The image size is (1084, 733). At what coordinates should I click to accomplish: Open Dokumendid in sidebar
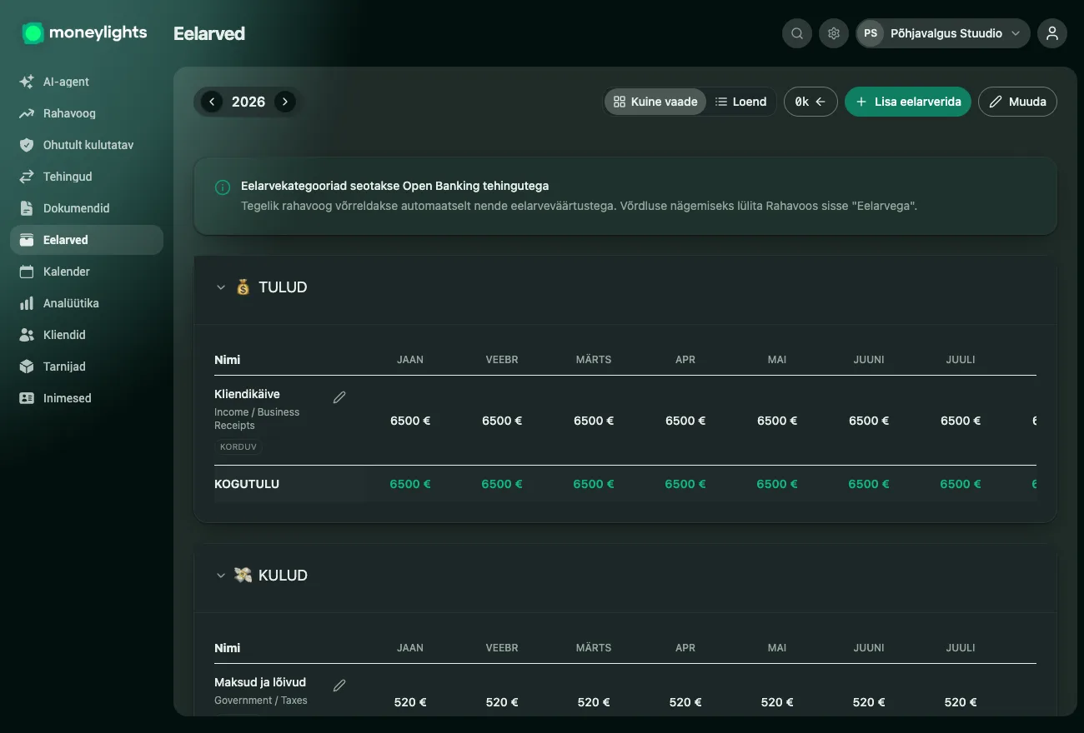[87, 208]
